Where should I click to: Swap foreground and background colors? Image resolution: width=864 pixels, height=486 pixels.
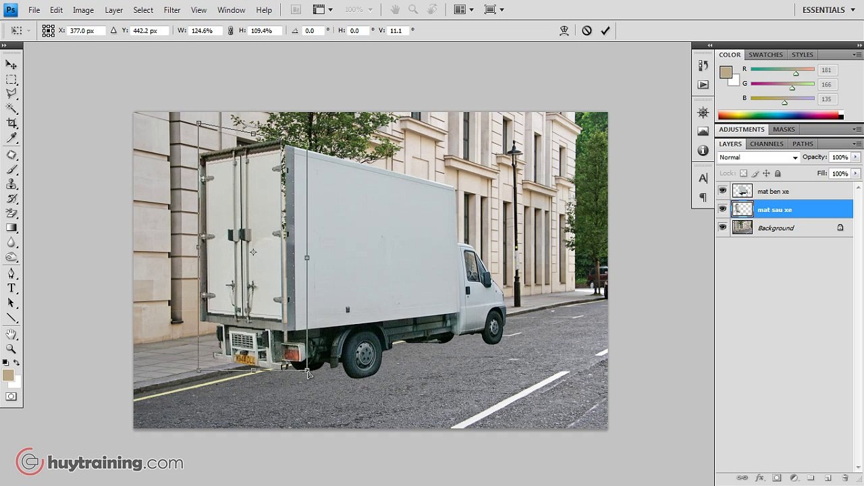coord(17,363)
